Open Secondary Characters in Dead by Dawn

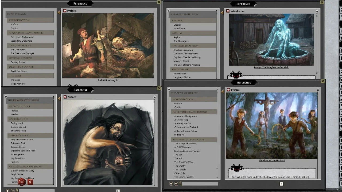click(x=21, y=41)
